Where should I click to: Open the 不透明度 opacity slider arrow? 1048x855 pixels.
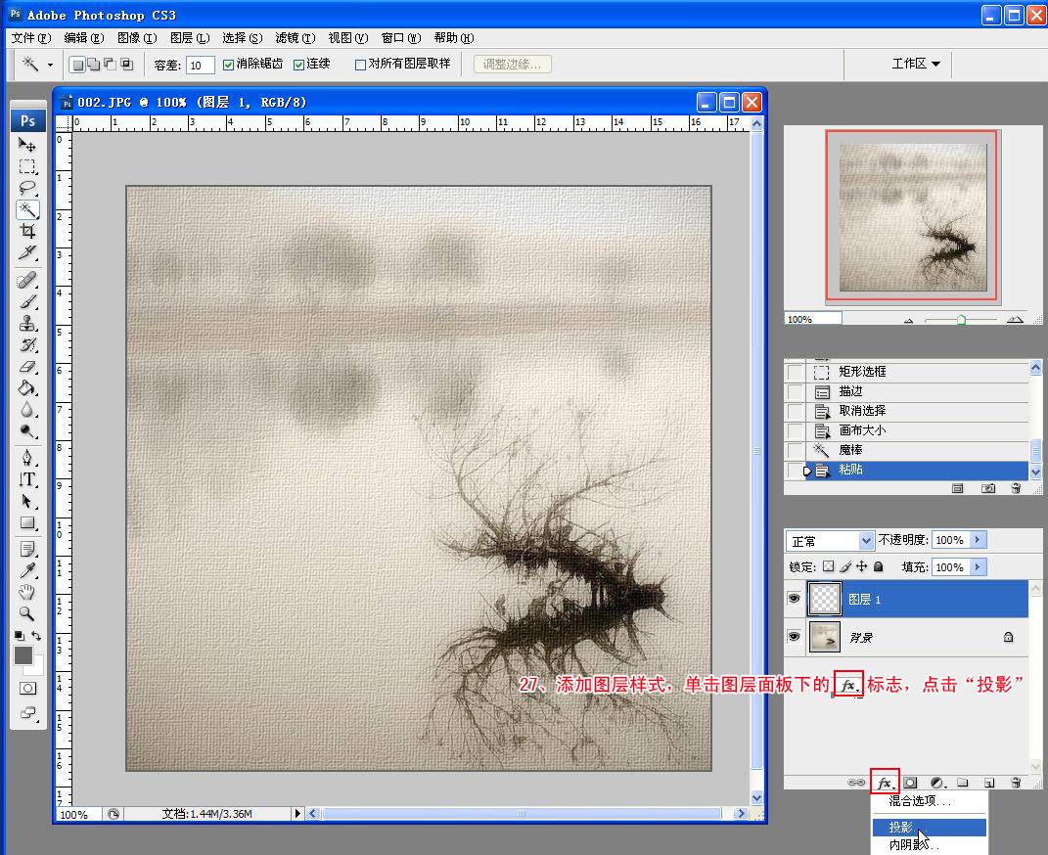point(978,540)
